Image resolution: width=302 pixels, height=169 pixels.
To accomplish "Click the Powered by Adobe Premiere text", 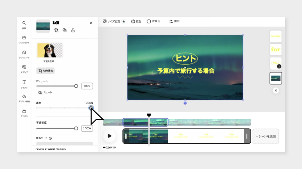I will pos(51,149).
